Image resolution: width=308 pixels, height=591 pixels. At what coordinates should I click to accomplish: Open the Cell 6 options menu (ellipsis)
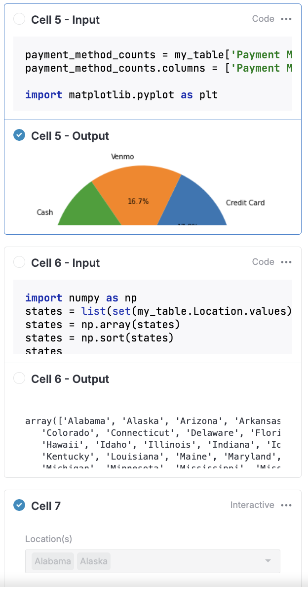(287, 262)
